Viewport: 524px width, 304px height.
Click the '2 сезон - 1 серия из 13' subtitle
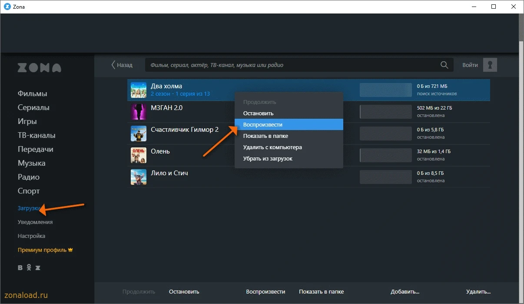180,94
